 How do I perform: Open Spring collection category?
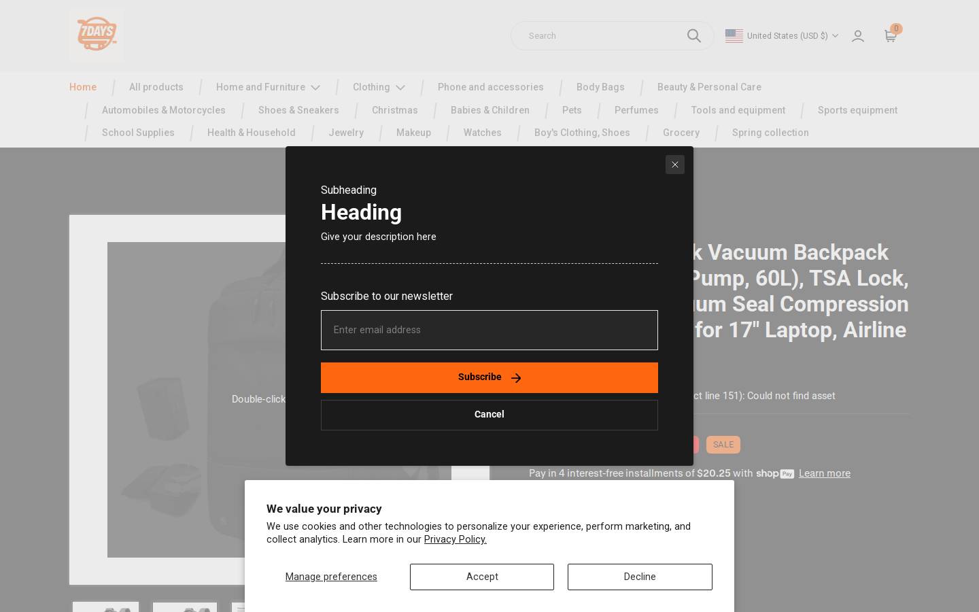pyautogui.click(x=770, y=133)
